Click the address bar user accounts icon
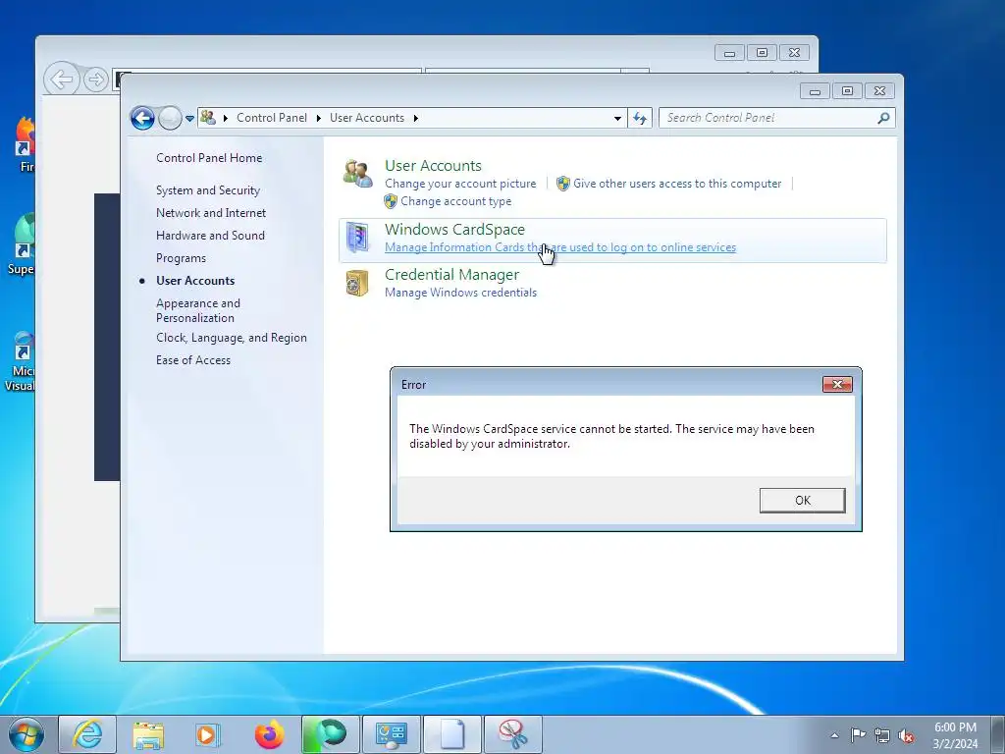Viewport: 1005px width, 754px height. [x=208, y=118]
